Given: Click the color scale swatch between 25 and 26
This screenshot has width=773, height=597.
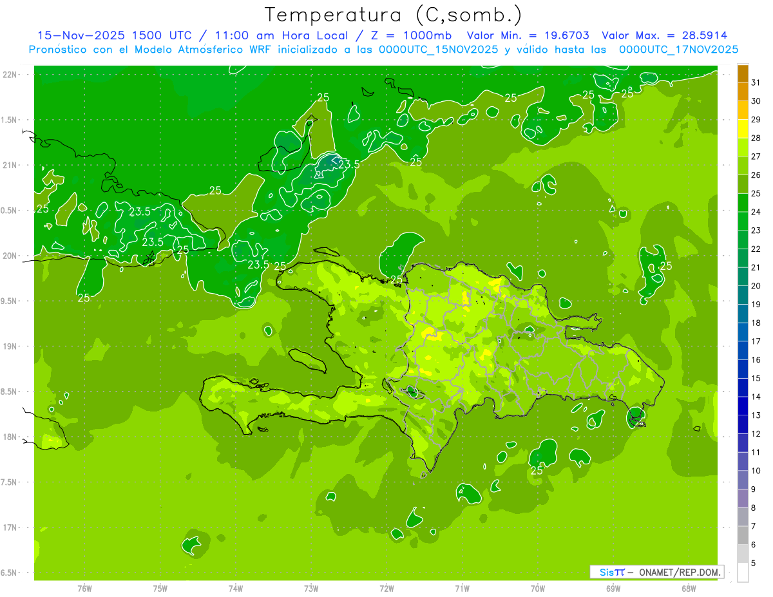Looking at the screenshot, I should (743, 184).
